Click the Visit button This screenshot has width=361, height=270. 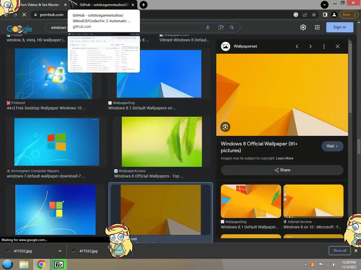(x=332, y=146)
